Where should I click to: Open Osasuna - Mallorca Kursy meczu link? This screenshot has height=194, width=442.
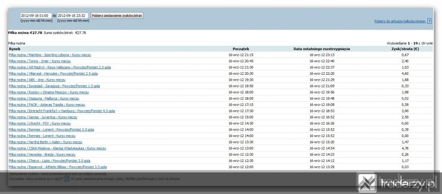coord(44,99)
